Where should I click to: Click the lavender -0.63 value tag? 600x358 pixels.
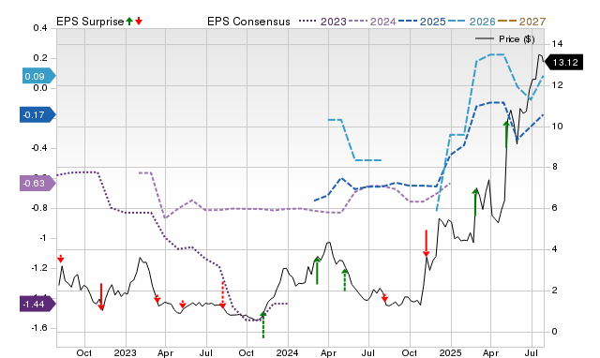coord(37,183)
